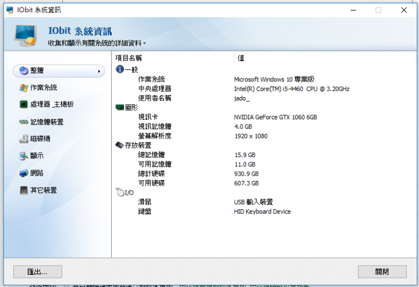Viewport: 419px width, 287px height.
Task: Switch to 處理器_主機板 section
Action: (x=47, y=104)
